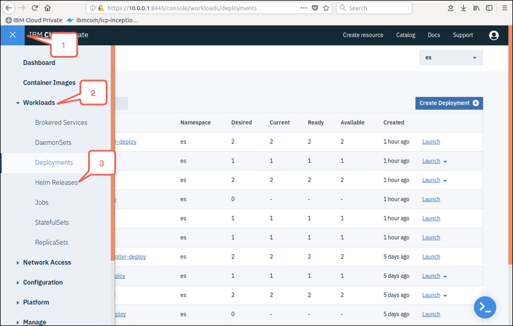513x326 pixels.
Task: Select Brokered Services under Workloads
Action: (61, 123)
